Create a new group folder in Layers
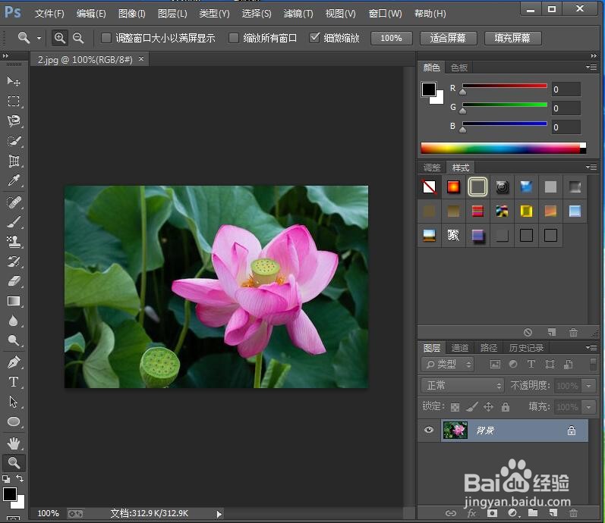 533,513
